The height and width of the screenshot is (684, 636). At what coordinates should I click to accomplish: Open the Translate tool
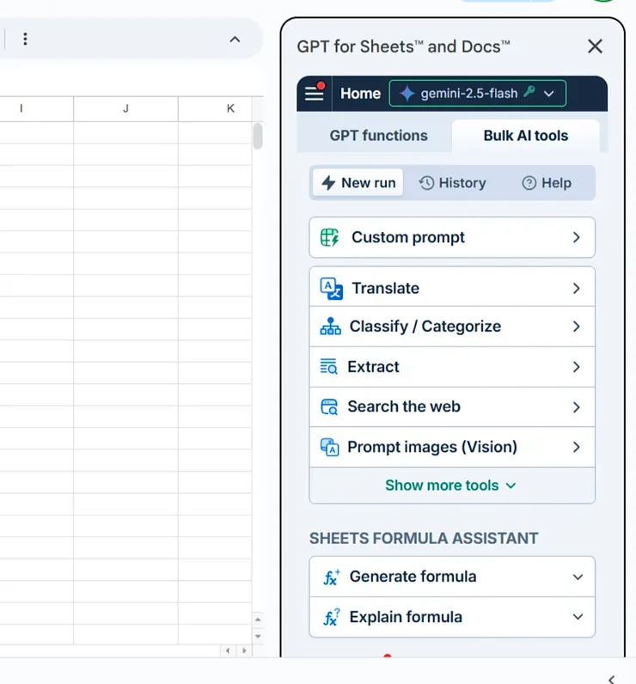(x=452, y=287)
